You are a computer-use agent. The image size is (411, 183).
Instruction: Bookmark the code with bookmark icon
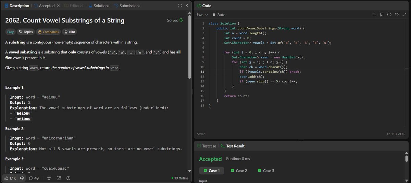pos(382,15)
